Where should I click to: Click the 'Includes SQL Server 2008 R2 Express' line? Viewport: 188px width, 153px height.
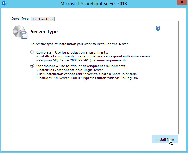(x=88, y=78)
